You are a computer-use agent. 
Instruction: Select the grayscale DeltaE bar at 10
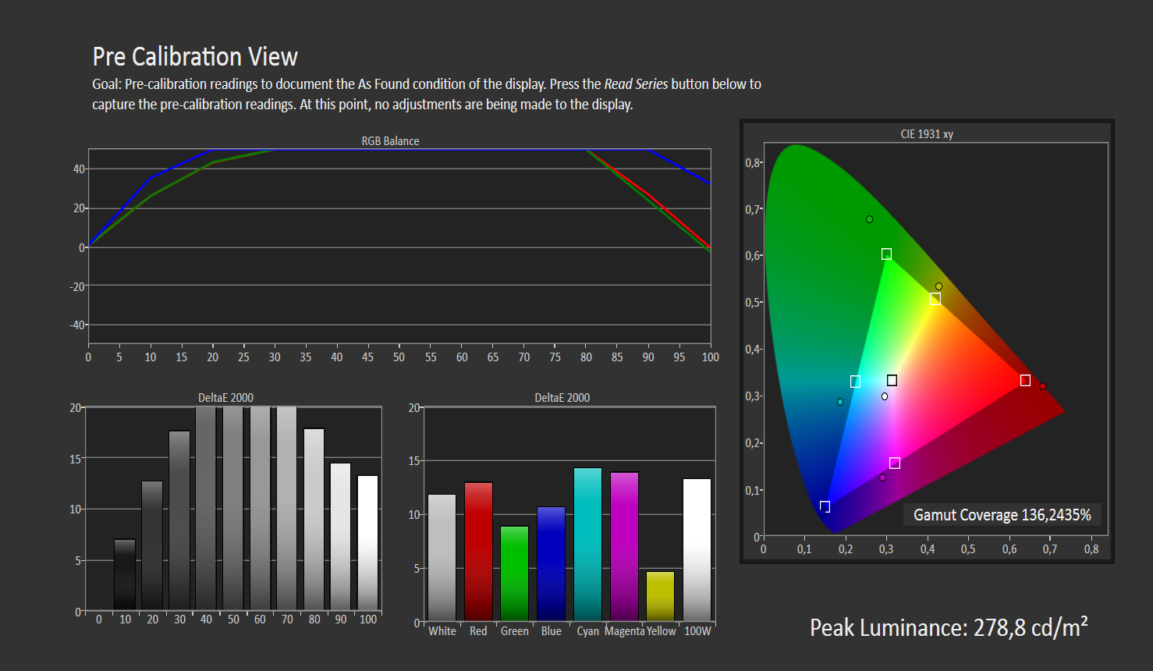coord(125,574)
